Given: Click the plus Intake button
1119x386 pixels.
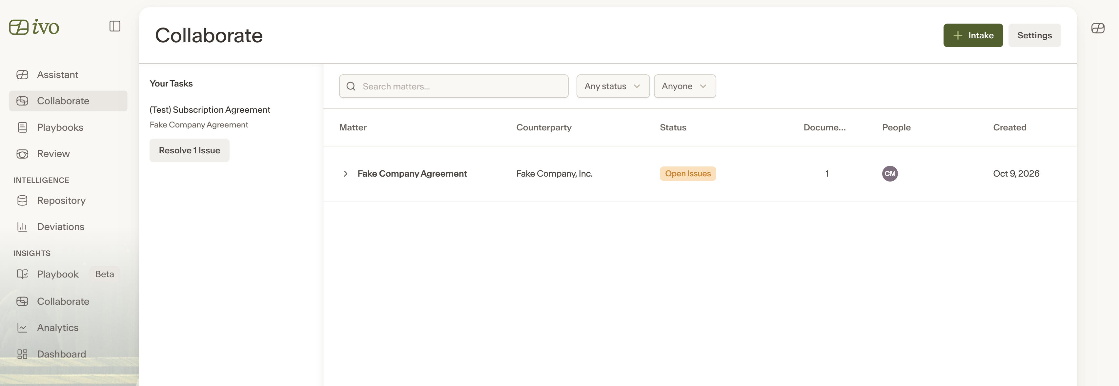Looking at the screenshot, I should tap(973, 36).
